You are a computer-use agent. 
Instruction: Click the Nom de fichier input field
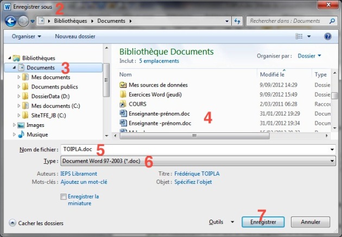coord(194,150)
